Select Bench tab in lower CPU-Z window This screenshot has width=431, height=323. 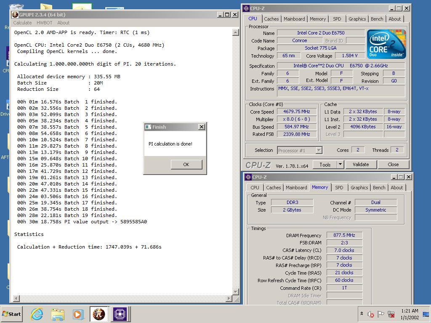coord(379,188)
